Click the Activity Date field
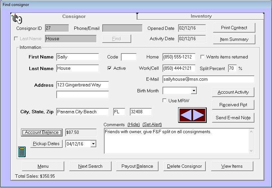 tap(192, 39)
